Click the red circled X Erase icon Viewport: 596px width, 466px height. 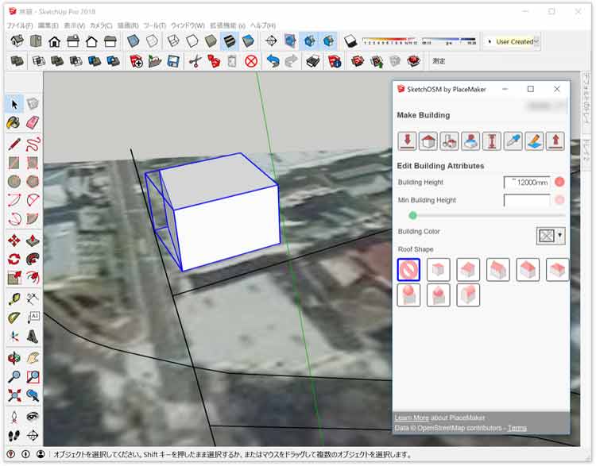coord(251,61)
